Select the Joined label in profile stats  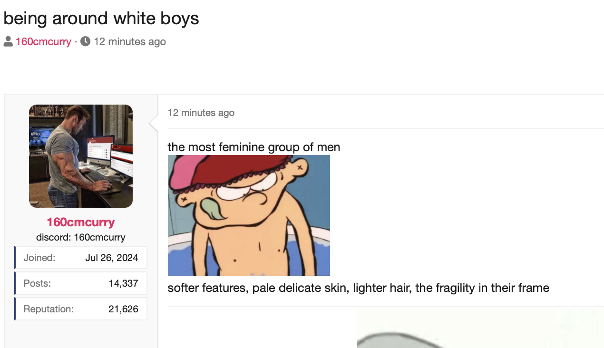coord(39,258)
